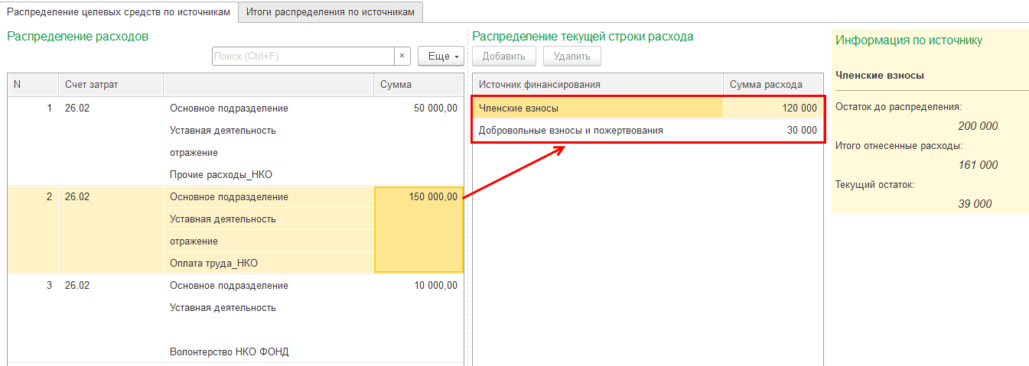Viewport: 1029px width, 366px height.
Task: Select expense row with Прочие расходы_НКО
Action: point(220,175)
